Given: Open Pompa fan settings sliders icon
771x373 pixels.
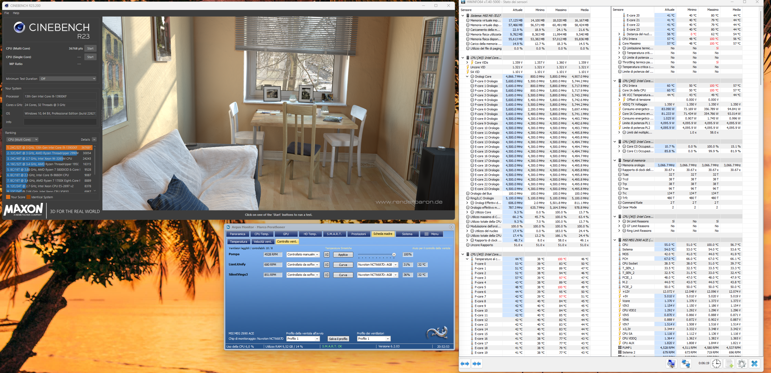Looking at the screenshot, I should click(x=327, y=255).
